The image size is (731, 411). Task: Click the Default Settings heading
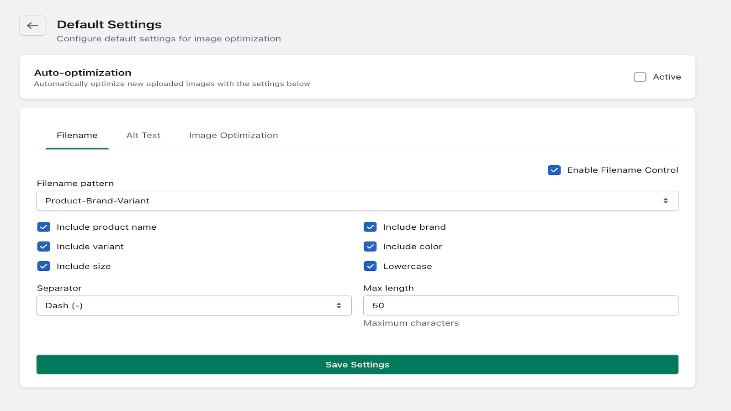pyautogui.click(x=109, y=24)
